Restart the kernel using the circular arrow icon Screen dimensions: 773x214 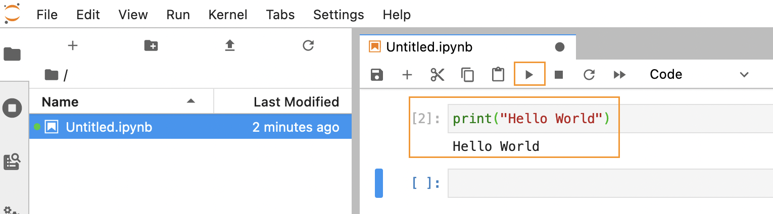589,75
